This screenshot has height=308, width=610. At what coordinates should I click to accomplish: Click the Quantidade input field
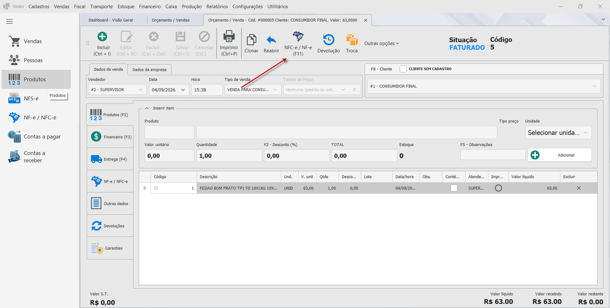pos(229,156)
